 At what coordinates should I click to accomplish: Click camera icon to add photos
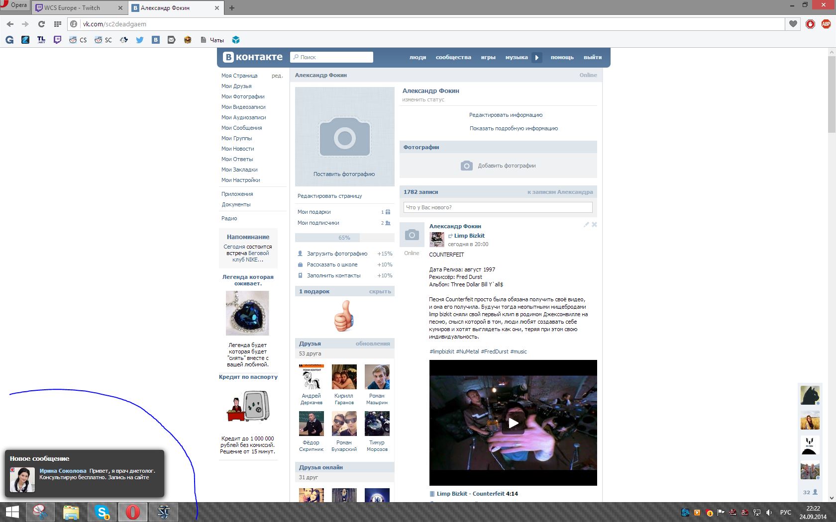[466, 166]
